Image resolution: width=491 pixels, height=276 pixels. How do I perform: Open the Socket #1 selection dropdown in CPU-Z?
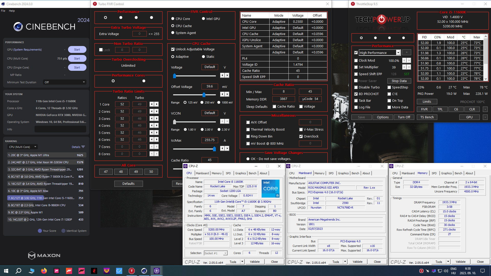[225, 253]
